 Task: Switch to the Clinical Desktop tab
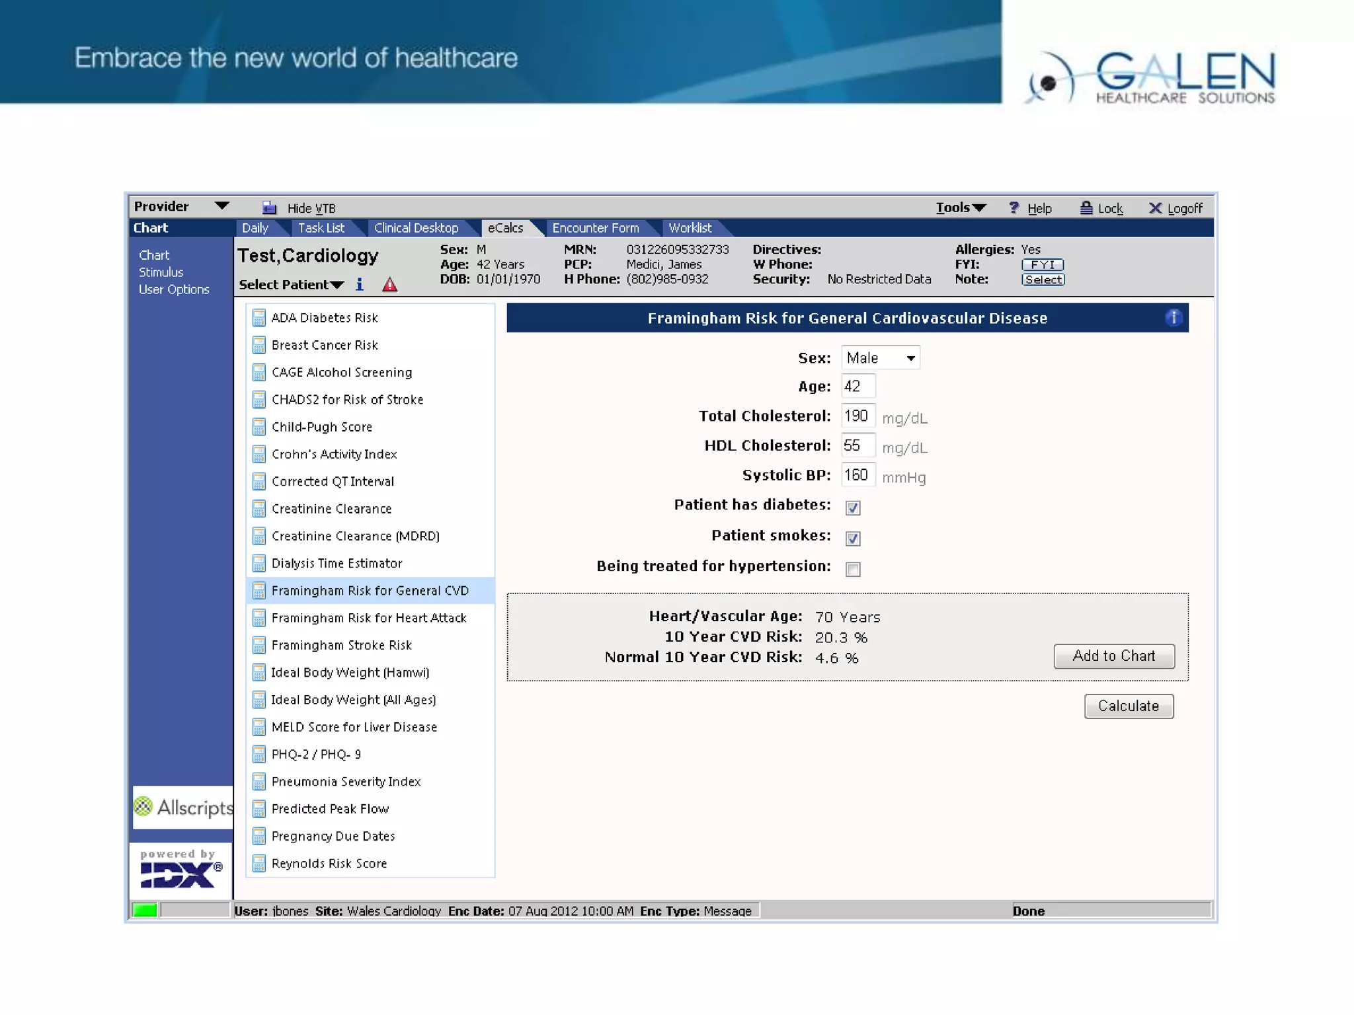[416, 228]
